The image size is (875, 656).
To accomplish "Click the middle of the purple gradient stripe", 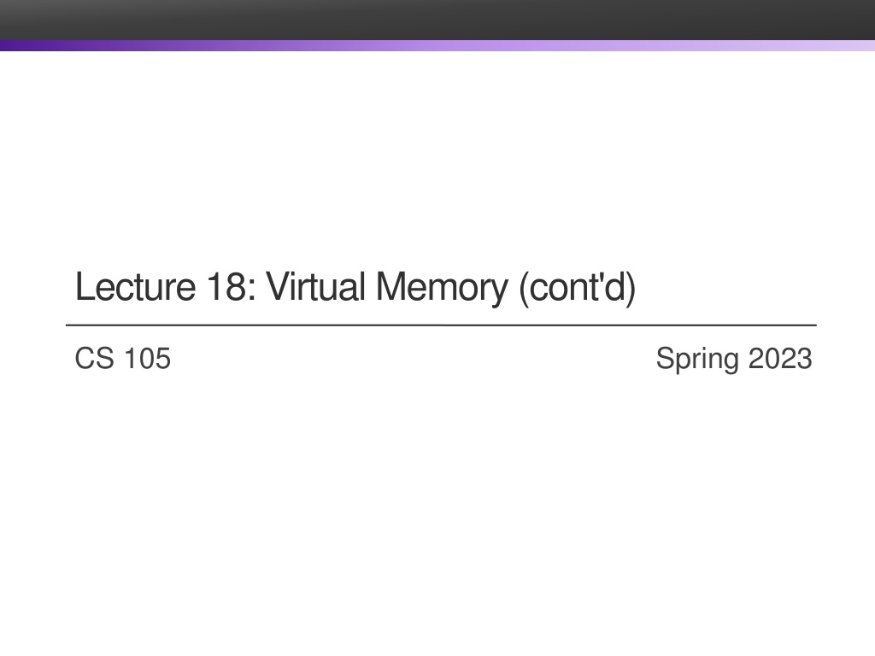I will pyautogui.click(x=437, y=46).
